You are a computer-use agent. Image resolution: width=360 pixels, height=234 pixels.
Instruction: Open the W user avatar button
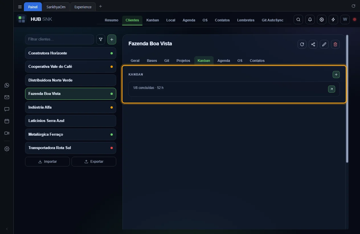(x=345, y=19)
